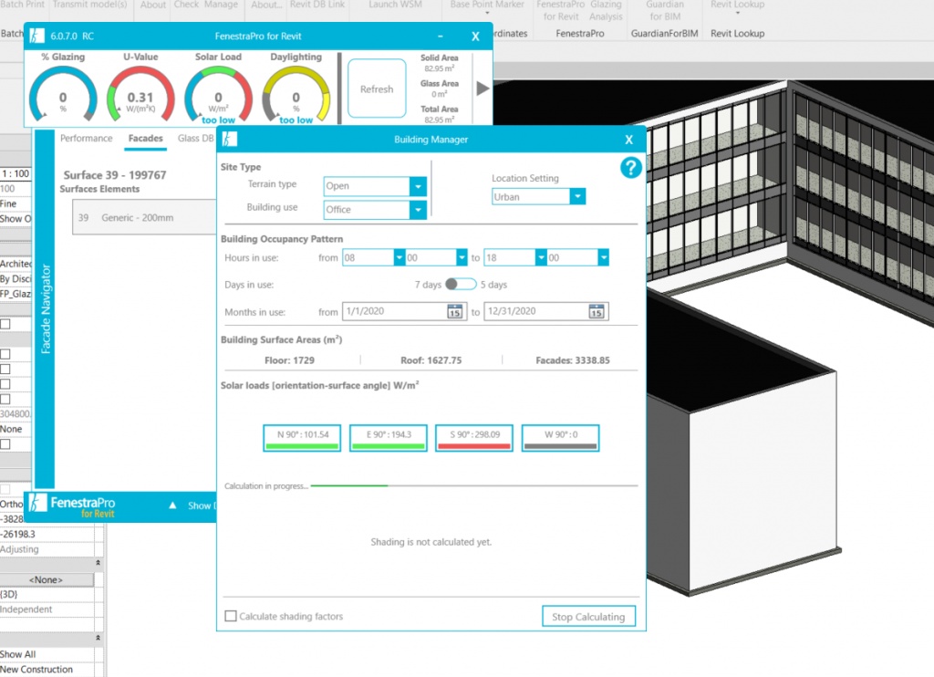934x677 pixels.
Task: Select the N 90° solar load button
Action: 302,437
